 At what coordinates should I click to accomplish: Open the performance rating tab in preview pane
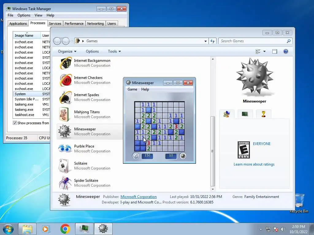point(245,114)
